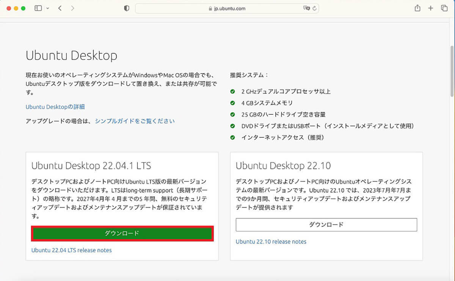The width and height of the screenshot is (455, 281).
Task: Go back to the previous page
Action: [60, 8]
